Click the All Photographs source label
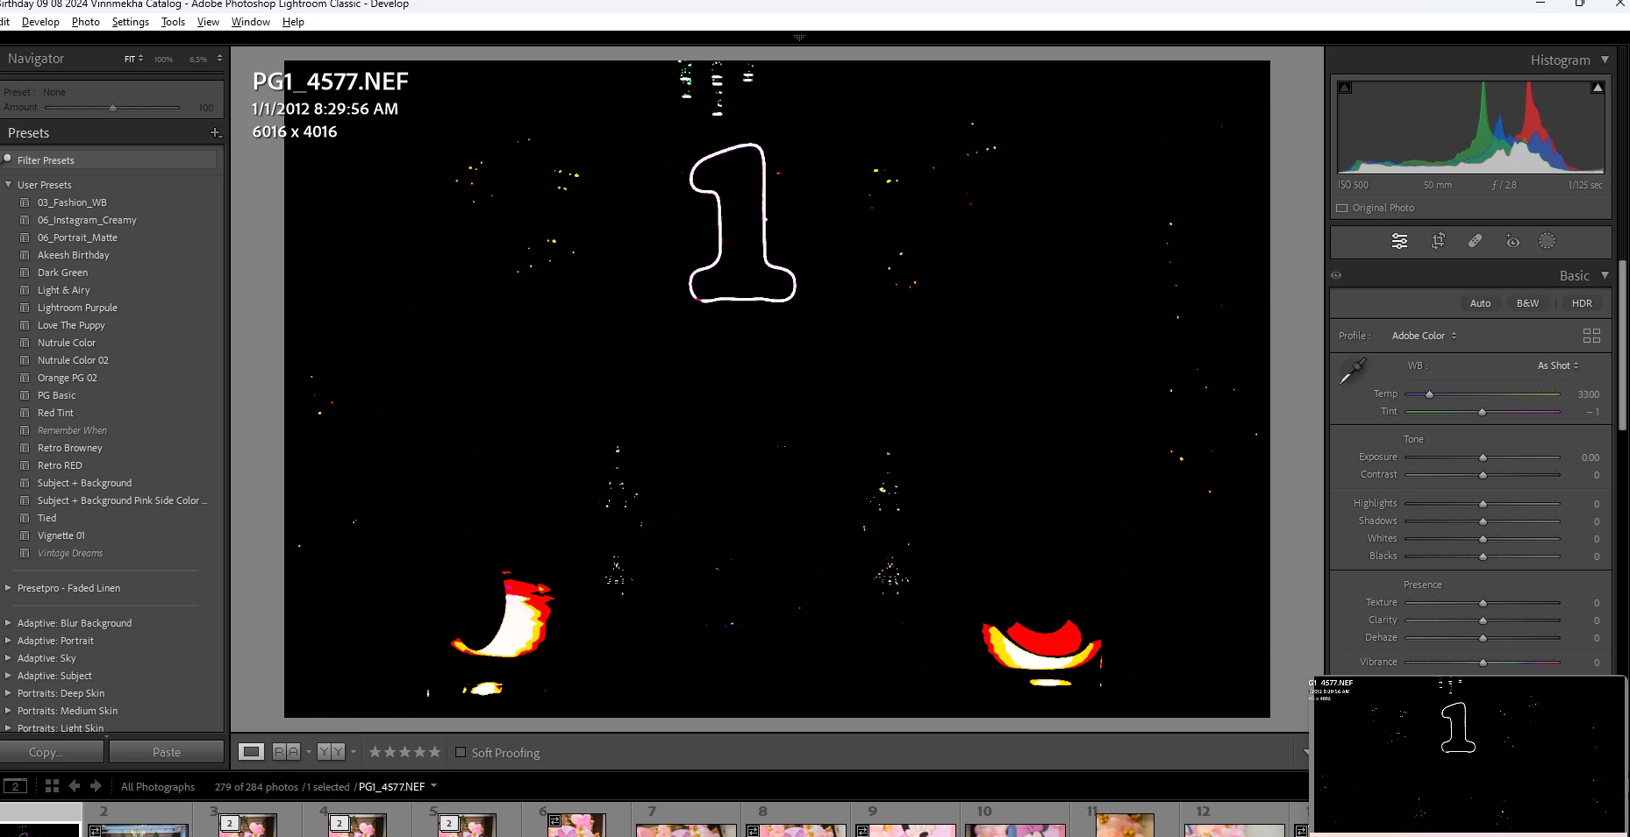Screen dimensions: 1630x837 pos(158,786)
